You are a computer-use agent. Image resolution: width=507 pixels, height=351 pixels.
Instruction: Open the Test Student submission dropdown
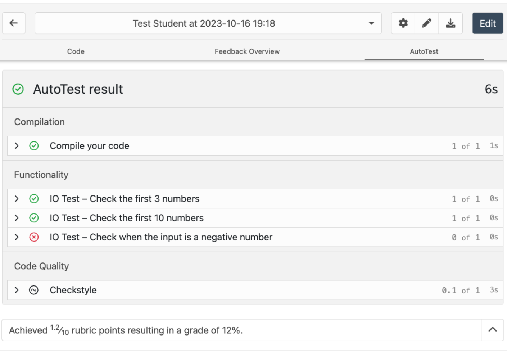pos(208,23)
